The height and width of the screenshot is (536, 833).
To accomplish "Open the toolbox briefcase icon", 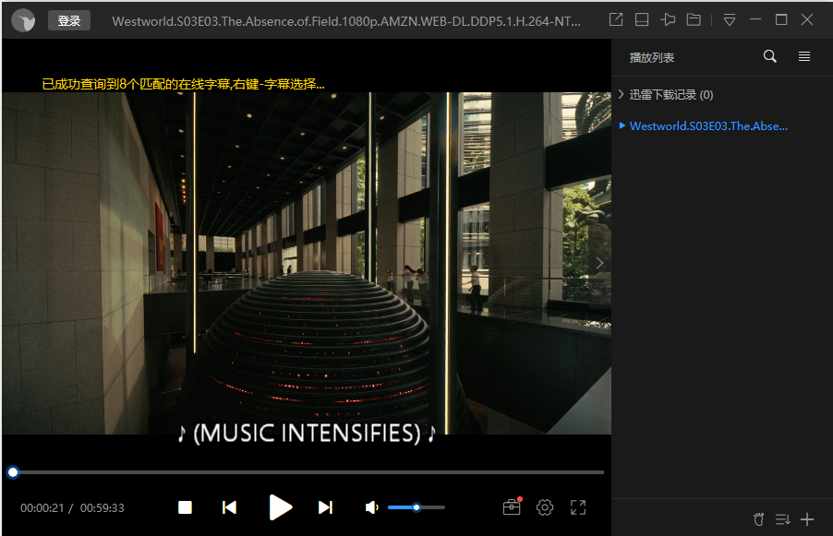I will coord(511,507).
